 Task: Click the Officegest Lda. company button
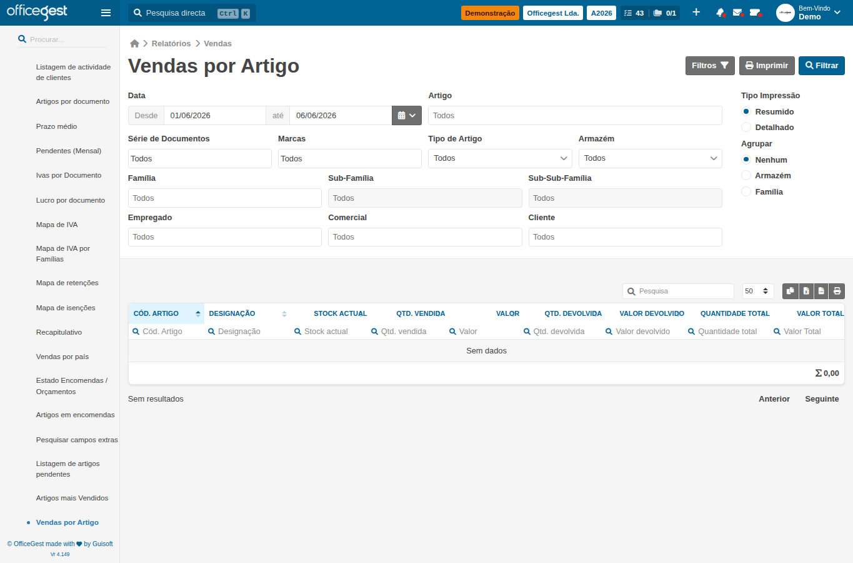553,13
